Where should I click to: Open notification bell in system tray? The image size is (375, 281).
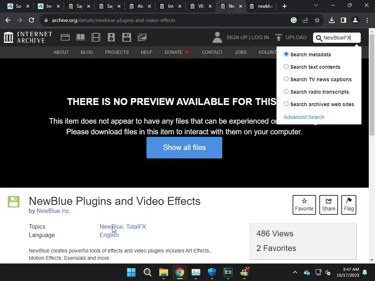click(x=365, y=272)
